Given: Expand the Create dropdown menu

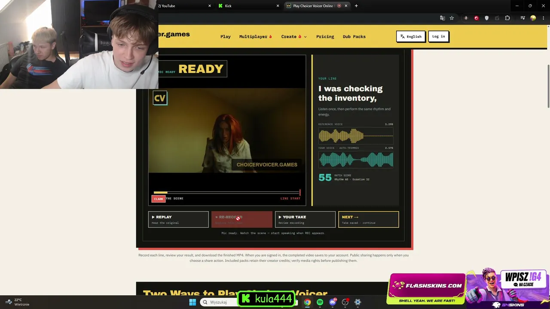Looking at the screenshot, I should point(294,36).
